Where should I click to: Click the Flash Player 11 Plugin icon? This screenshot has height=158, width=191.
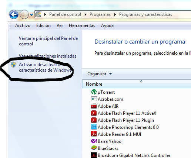click(x=94, y=120)
